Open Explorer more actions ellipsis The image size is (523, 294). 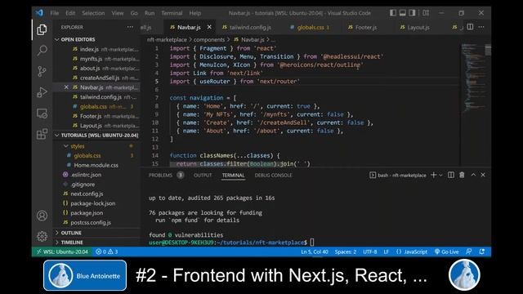point(130,27)
